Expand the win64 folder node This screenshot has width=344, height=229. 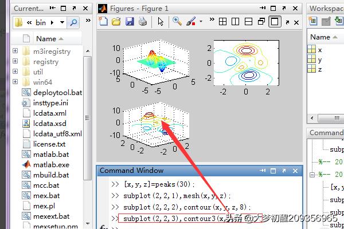[x=15, y=82]
